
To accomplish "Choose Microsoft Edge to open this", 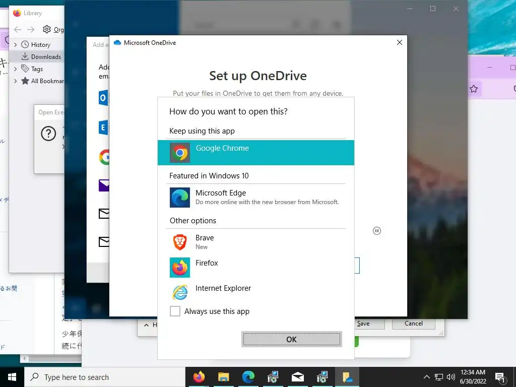I will click(255, 197).
